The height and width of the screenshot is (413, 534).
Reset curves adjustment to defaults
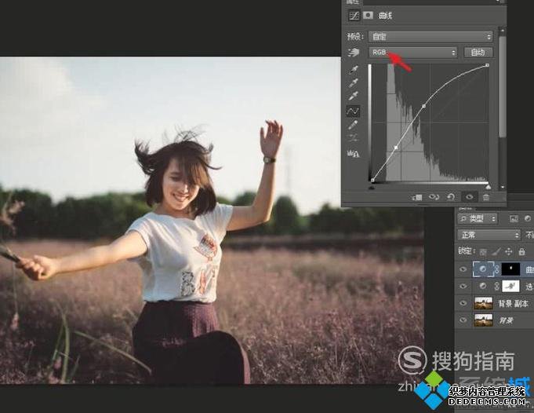pyautogui.click(x=452, y=197)
